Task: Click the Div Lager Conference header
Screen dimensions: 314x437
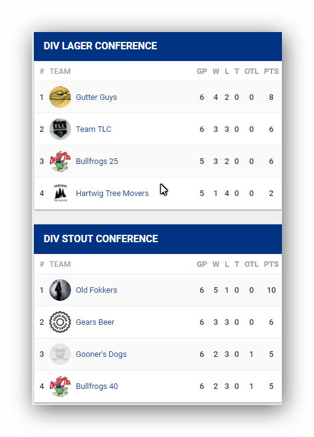Action: [158, 46]
